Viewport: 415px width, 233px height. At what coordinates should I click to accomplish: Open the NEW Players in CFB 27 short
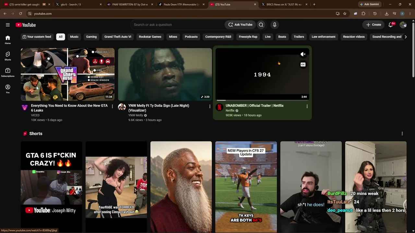(x=246, y=187)
